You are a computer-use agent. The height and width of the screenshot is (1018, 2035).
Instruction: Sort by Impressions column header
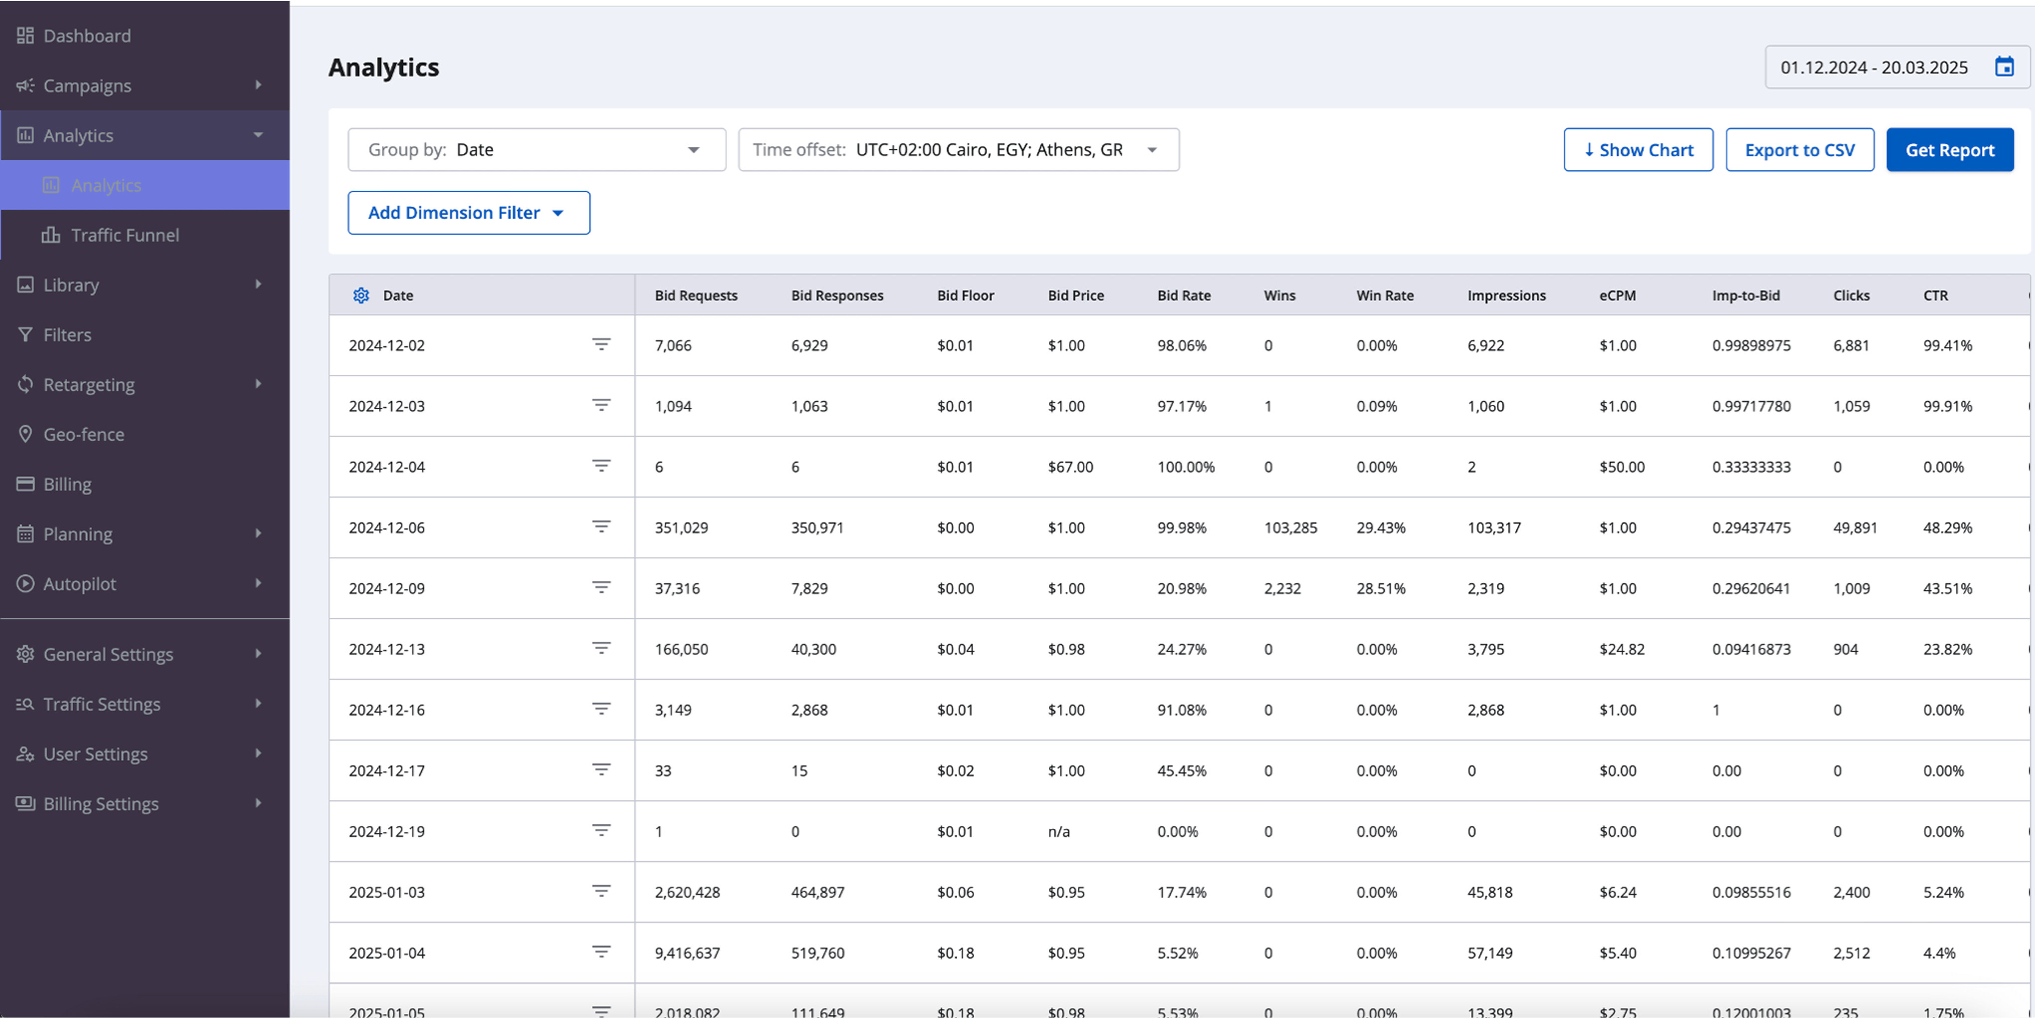click(1506, 295)
